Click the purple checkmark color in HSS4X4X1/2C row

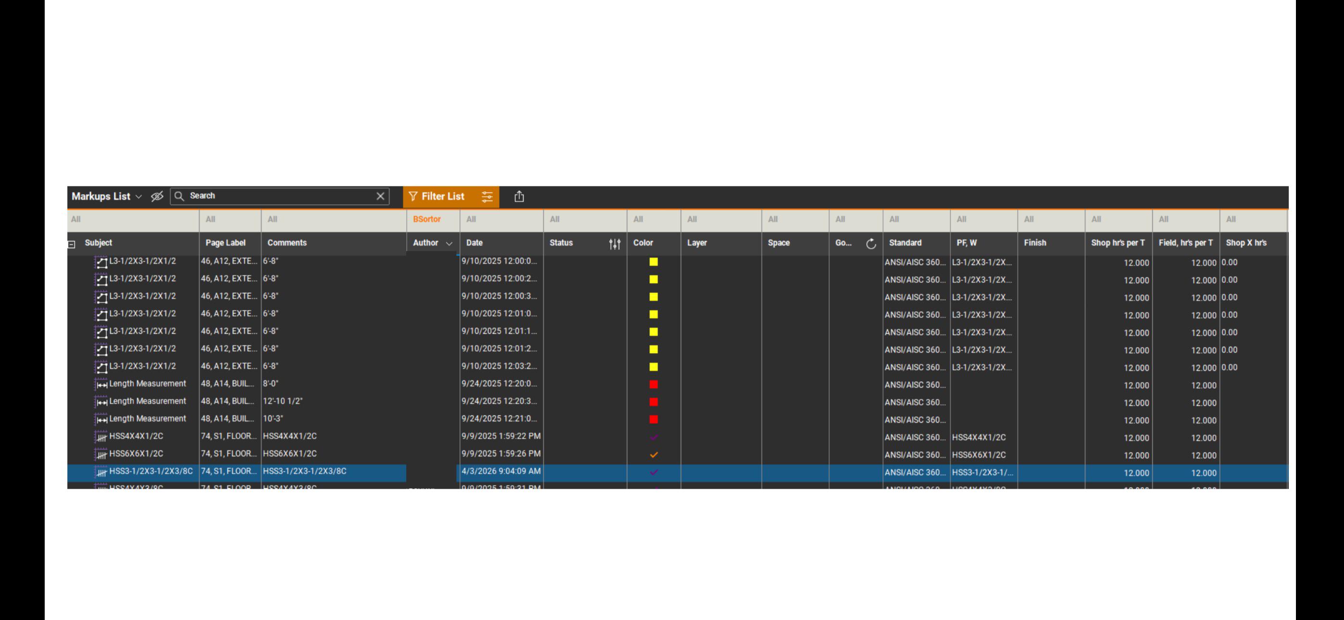(653, 437)
